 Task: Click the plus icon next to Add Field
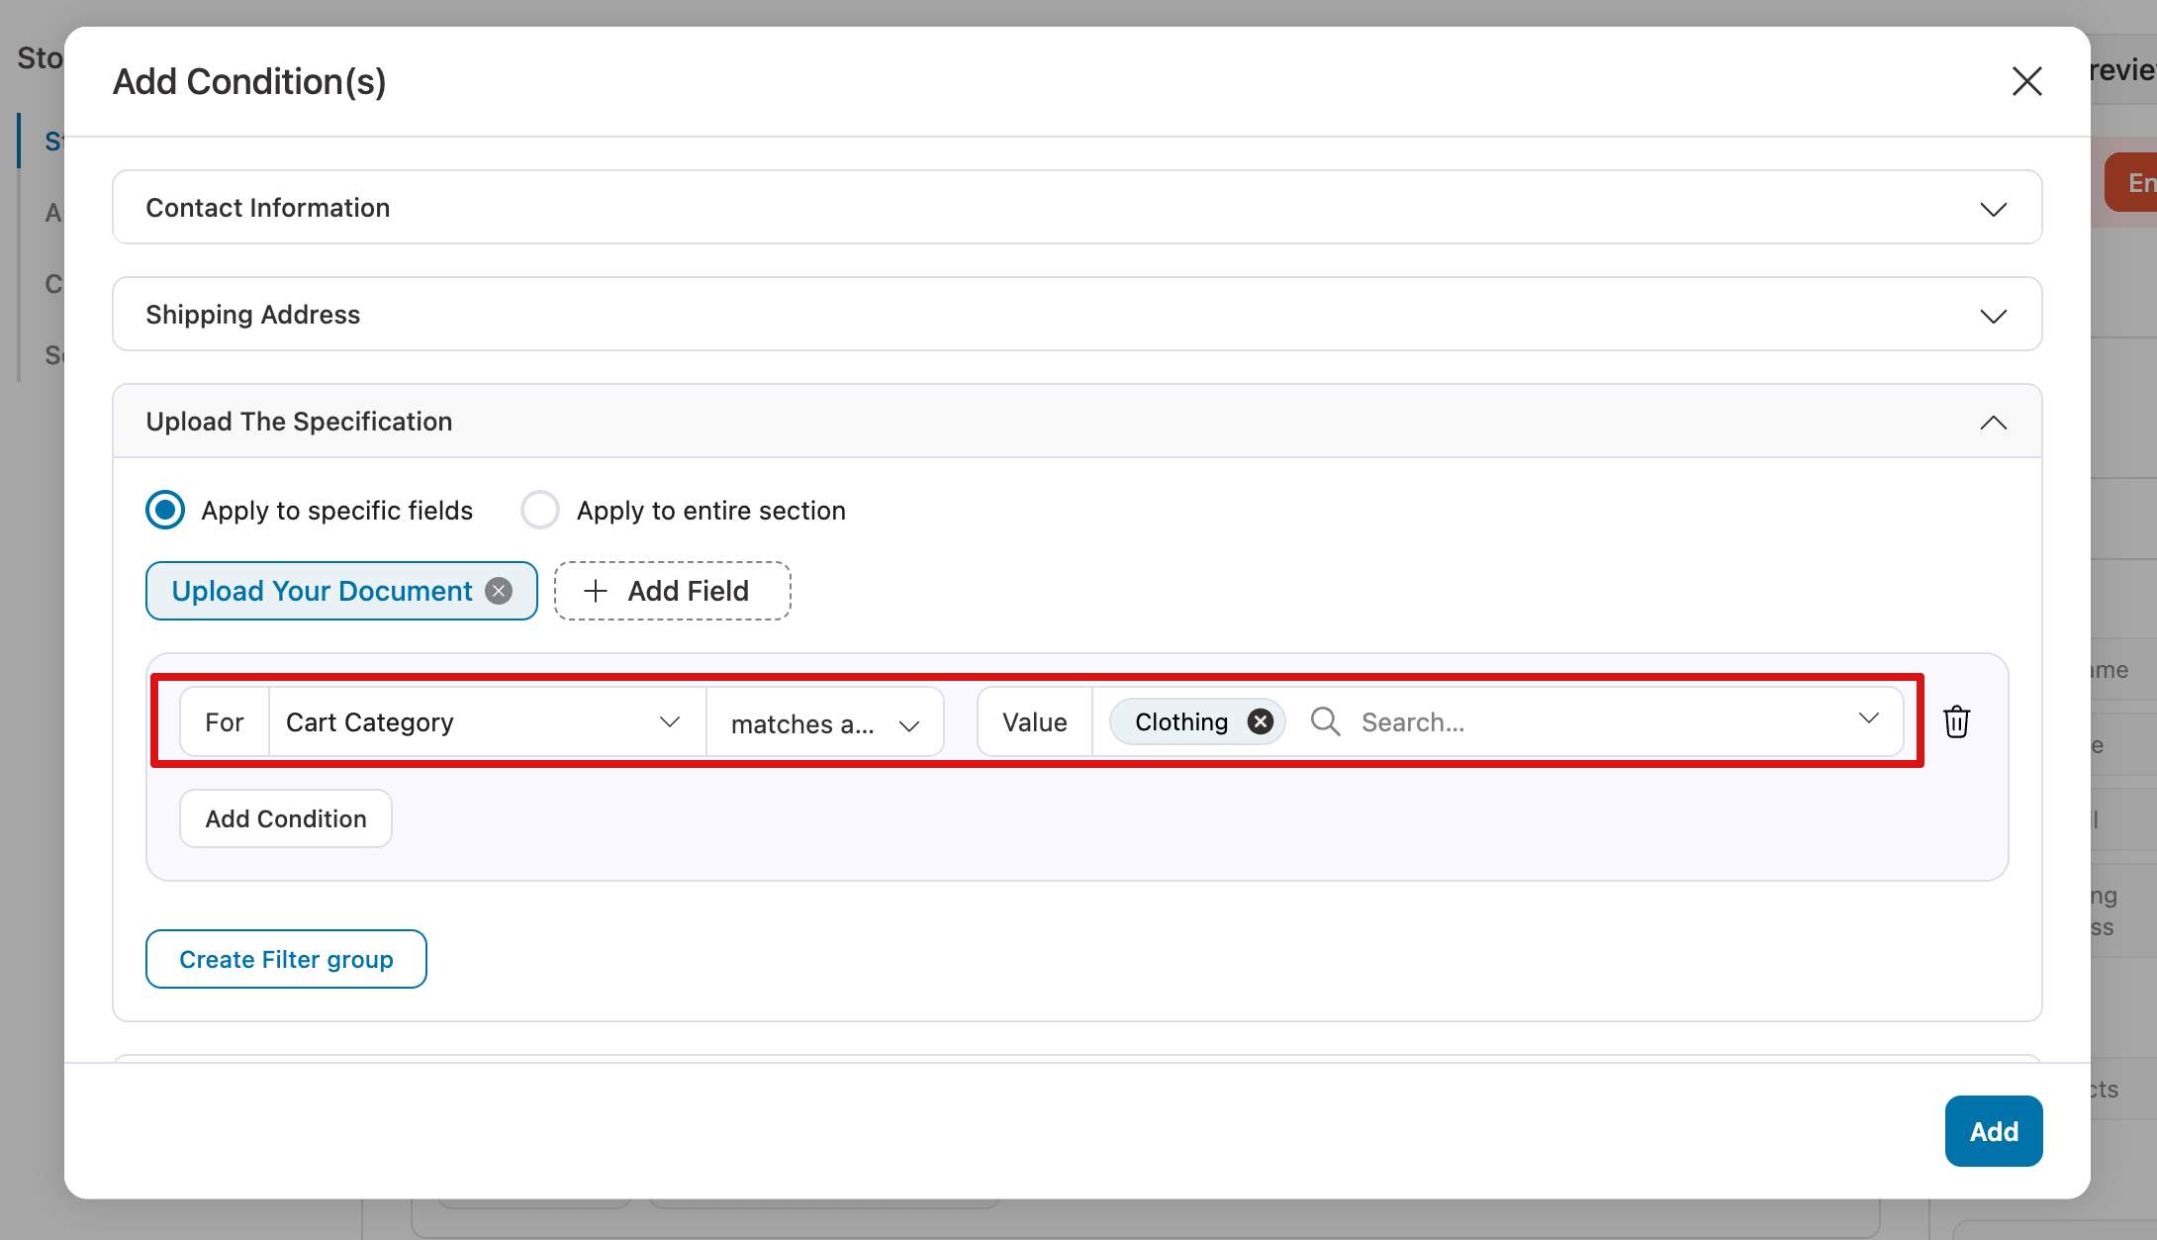[595, 590]
